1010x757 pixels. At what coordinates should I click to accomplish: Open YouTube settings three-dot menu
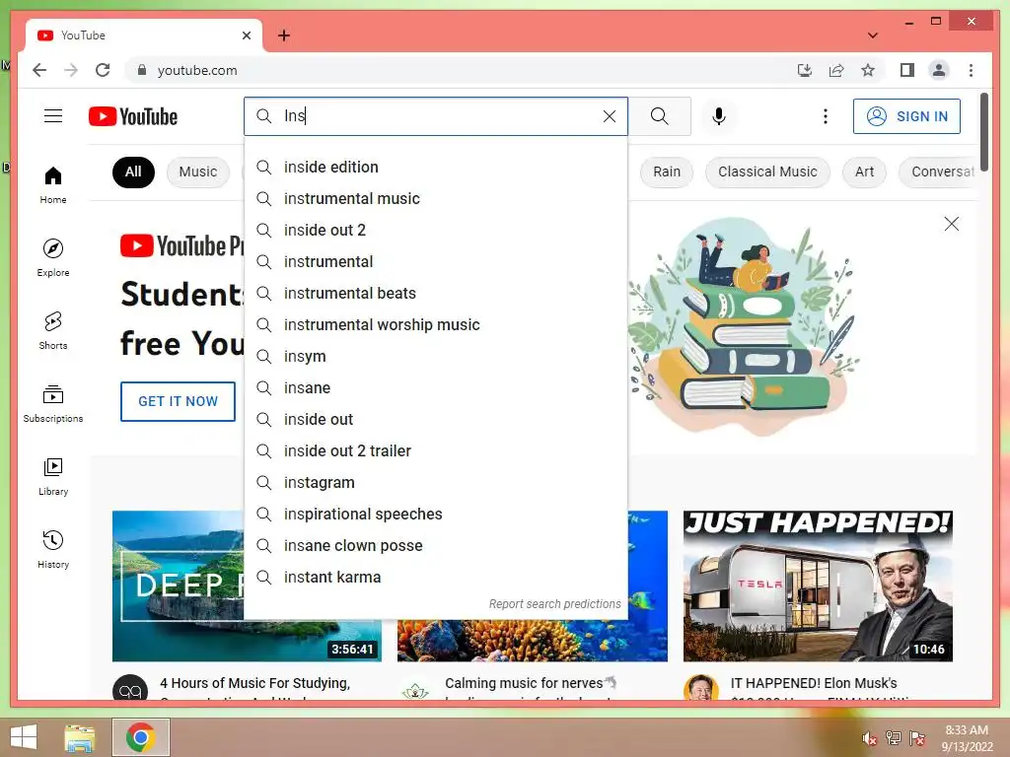(826, 116)
